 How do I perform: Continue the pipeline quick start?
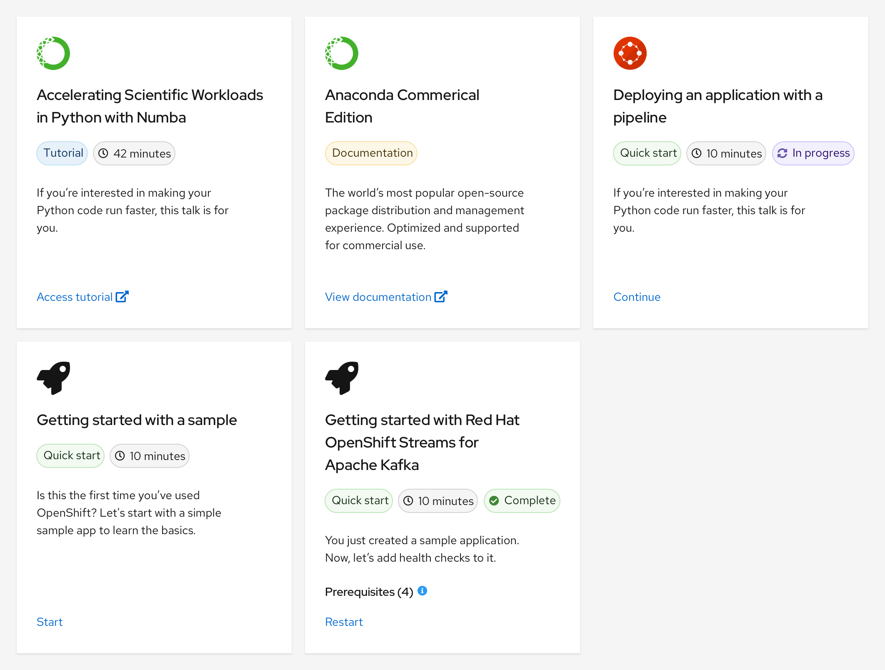[x=637, y=297]
